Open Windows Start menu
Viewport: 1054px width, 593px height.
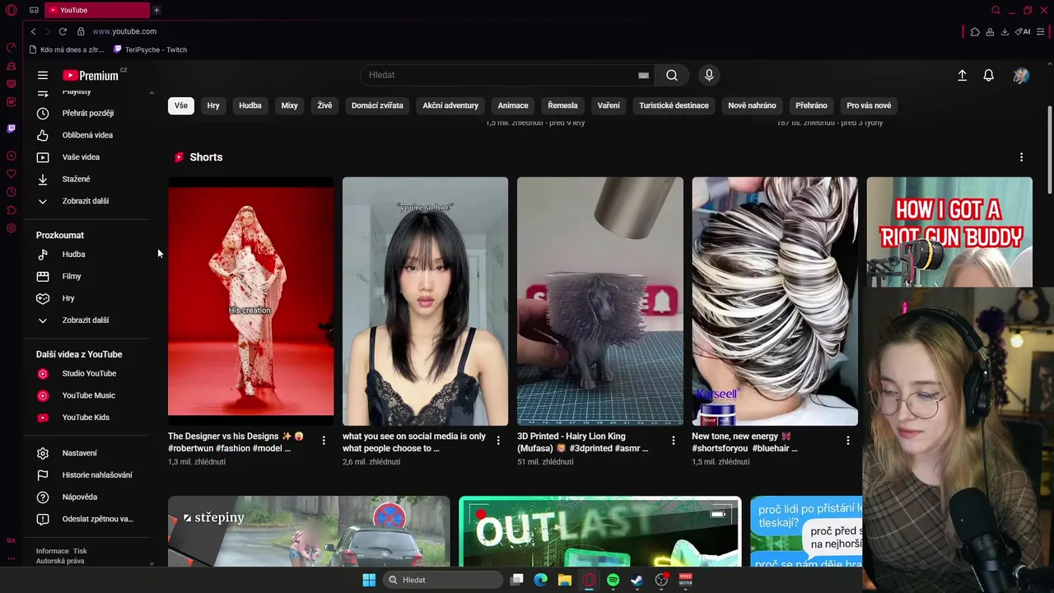coord(369,580)
